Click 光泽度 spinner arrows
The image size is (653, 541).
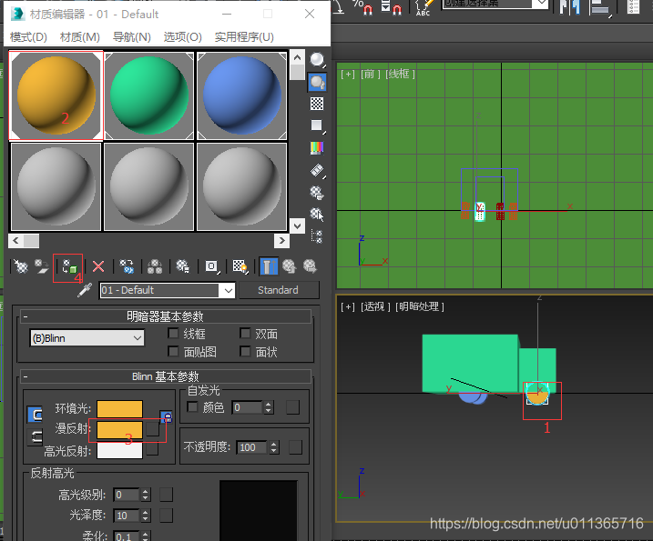[145, 516]
